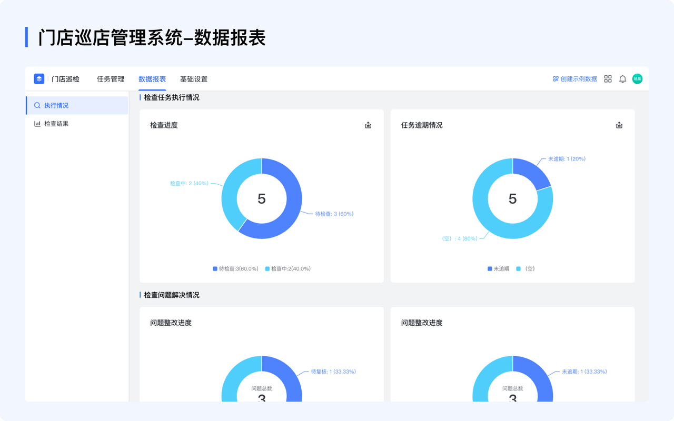The height and width of the screenshot is (421, 674).
Task: Click the 检查中: 2 (40%) chart label
Action: click(x=189, y=184)
